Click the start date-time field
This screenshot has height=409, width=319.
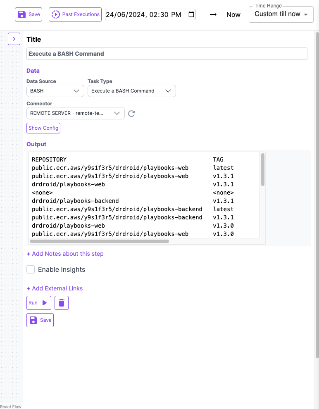click(150, 14)
